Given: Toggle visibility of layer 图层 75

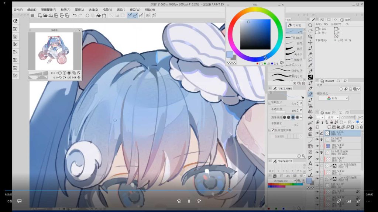Looking at the screenshot, I should 317,133.
